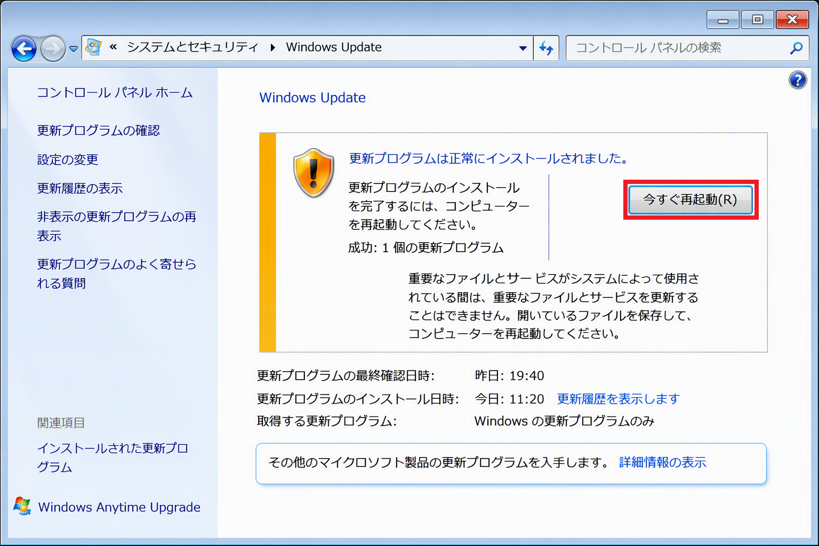Click 更新プログラムは正常にインストールされました heading
The width and height of the screenshot is (819, 546).
point(489,158)
